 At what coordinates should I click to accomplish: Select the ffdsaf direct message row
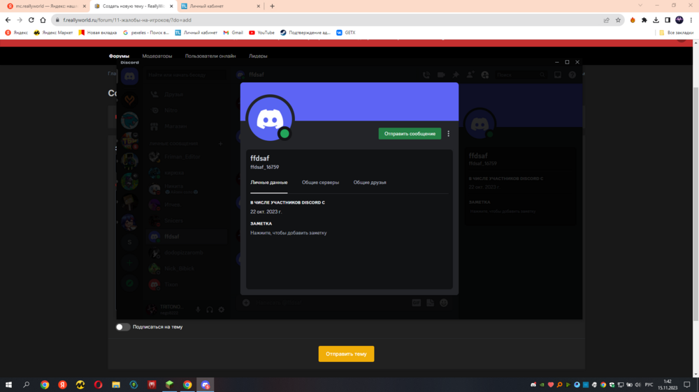tap(187, 236)
